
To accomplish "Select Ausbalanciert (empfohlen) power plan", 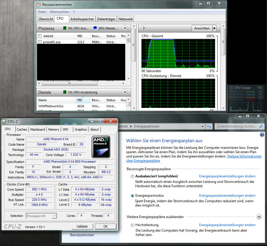I will coord(132,176).
